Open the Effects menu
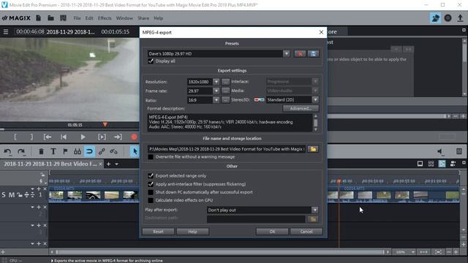468x263 pixels. tap(105, 18)
